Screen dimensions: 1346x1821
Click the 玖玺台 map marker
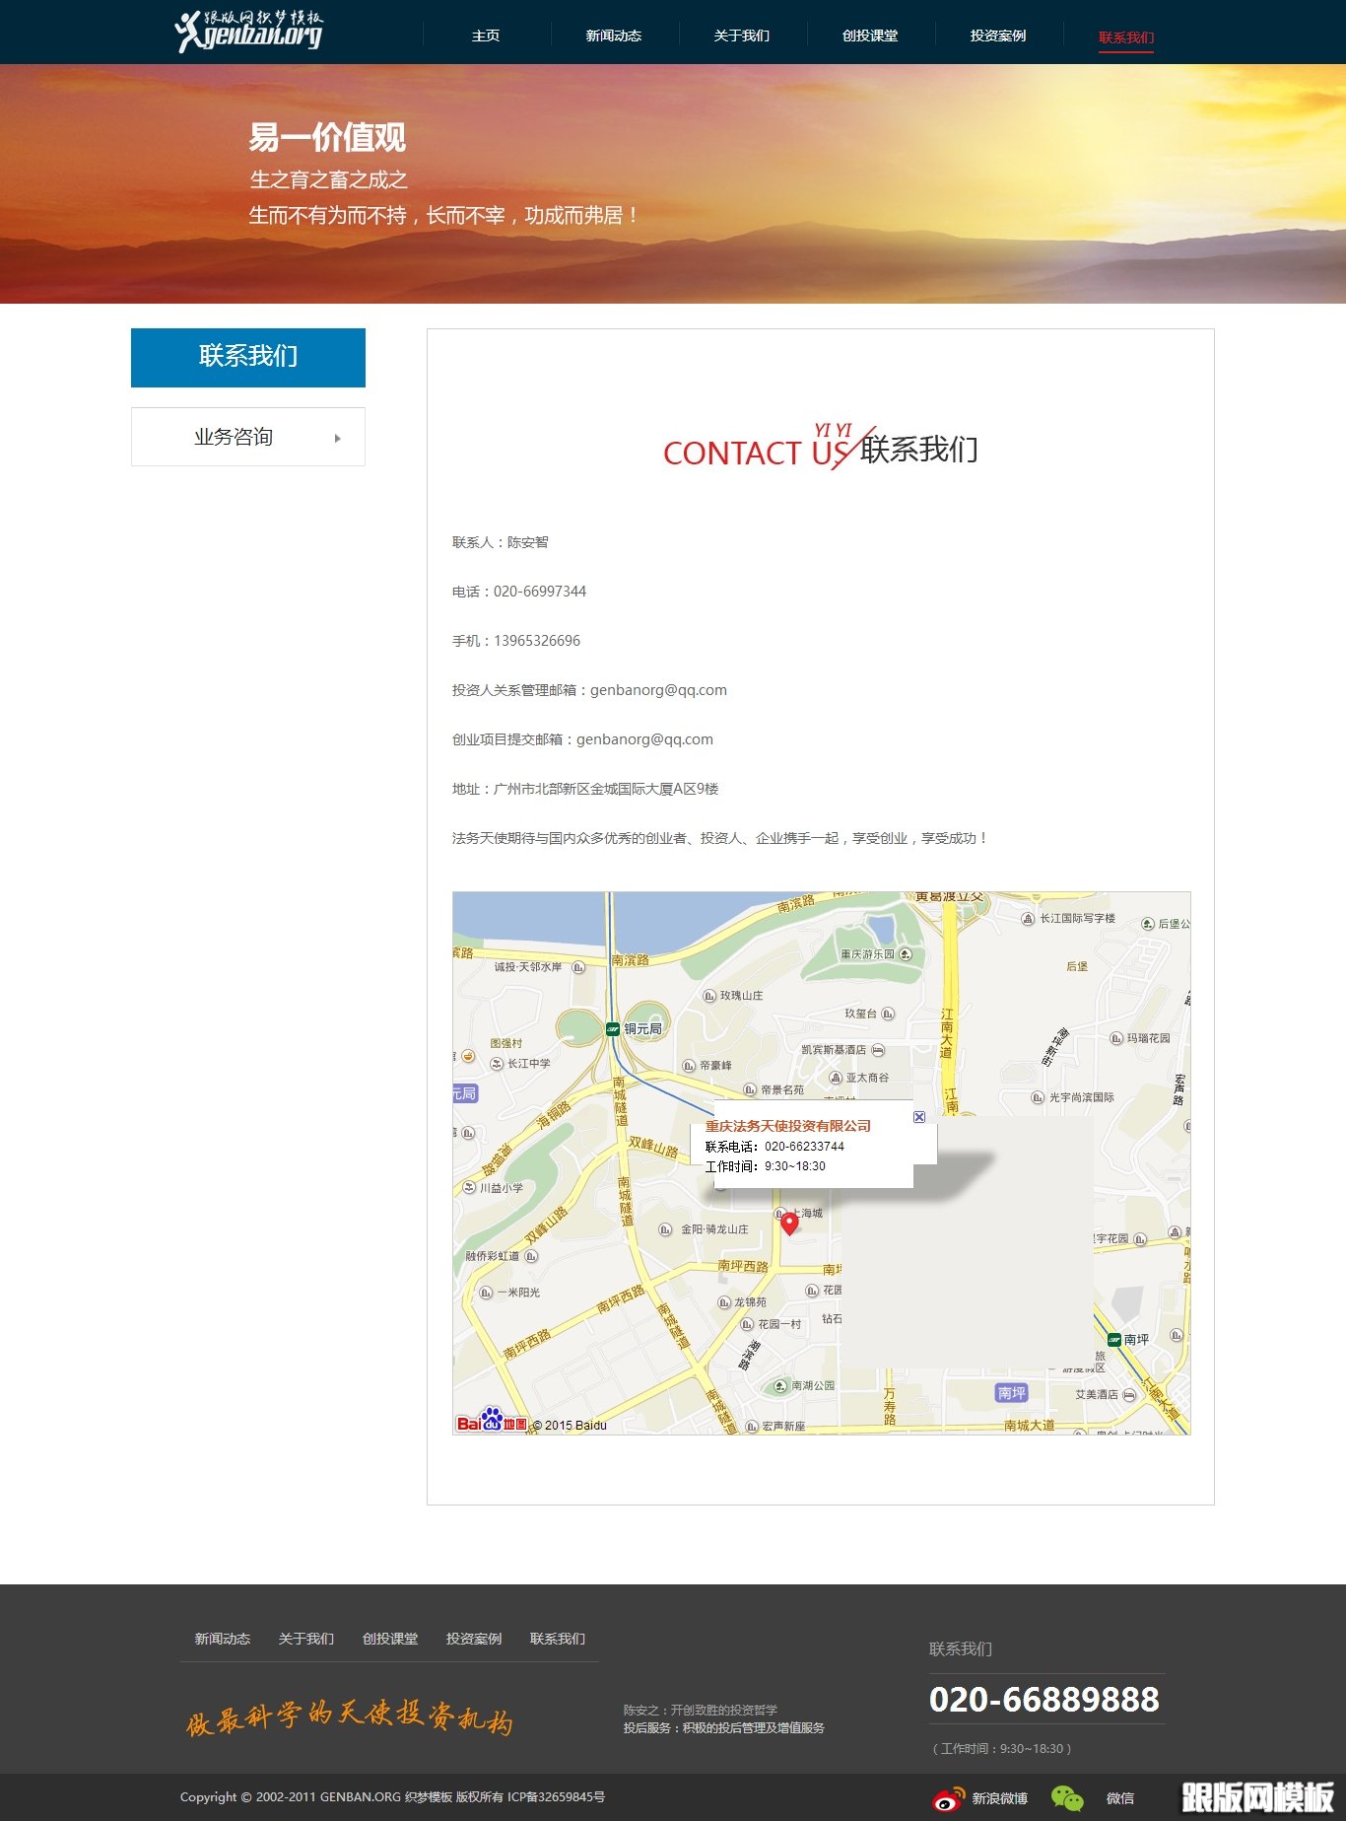(x=888, y=1014)
